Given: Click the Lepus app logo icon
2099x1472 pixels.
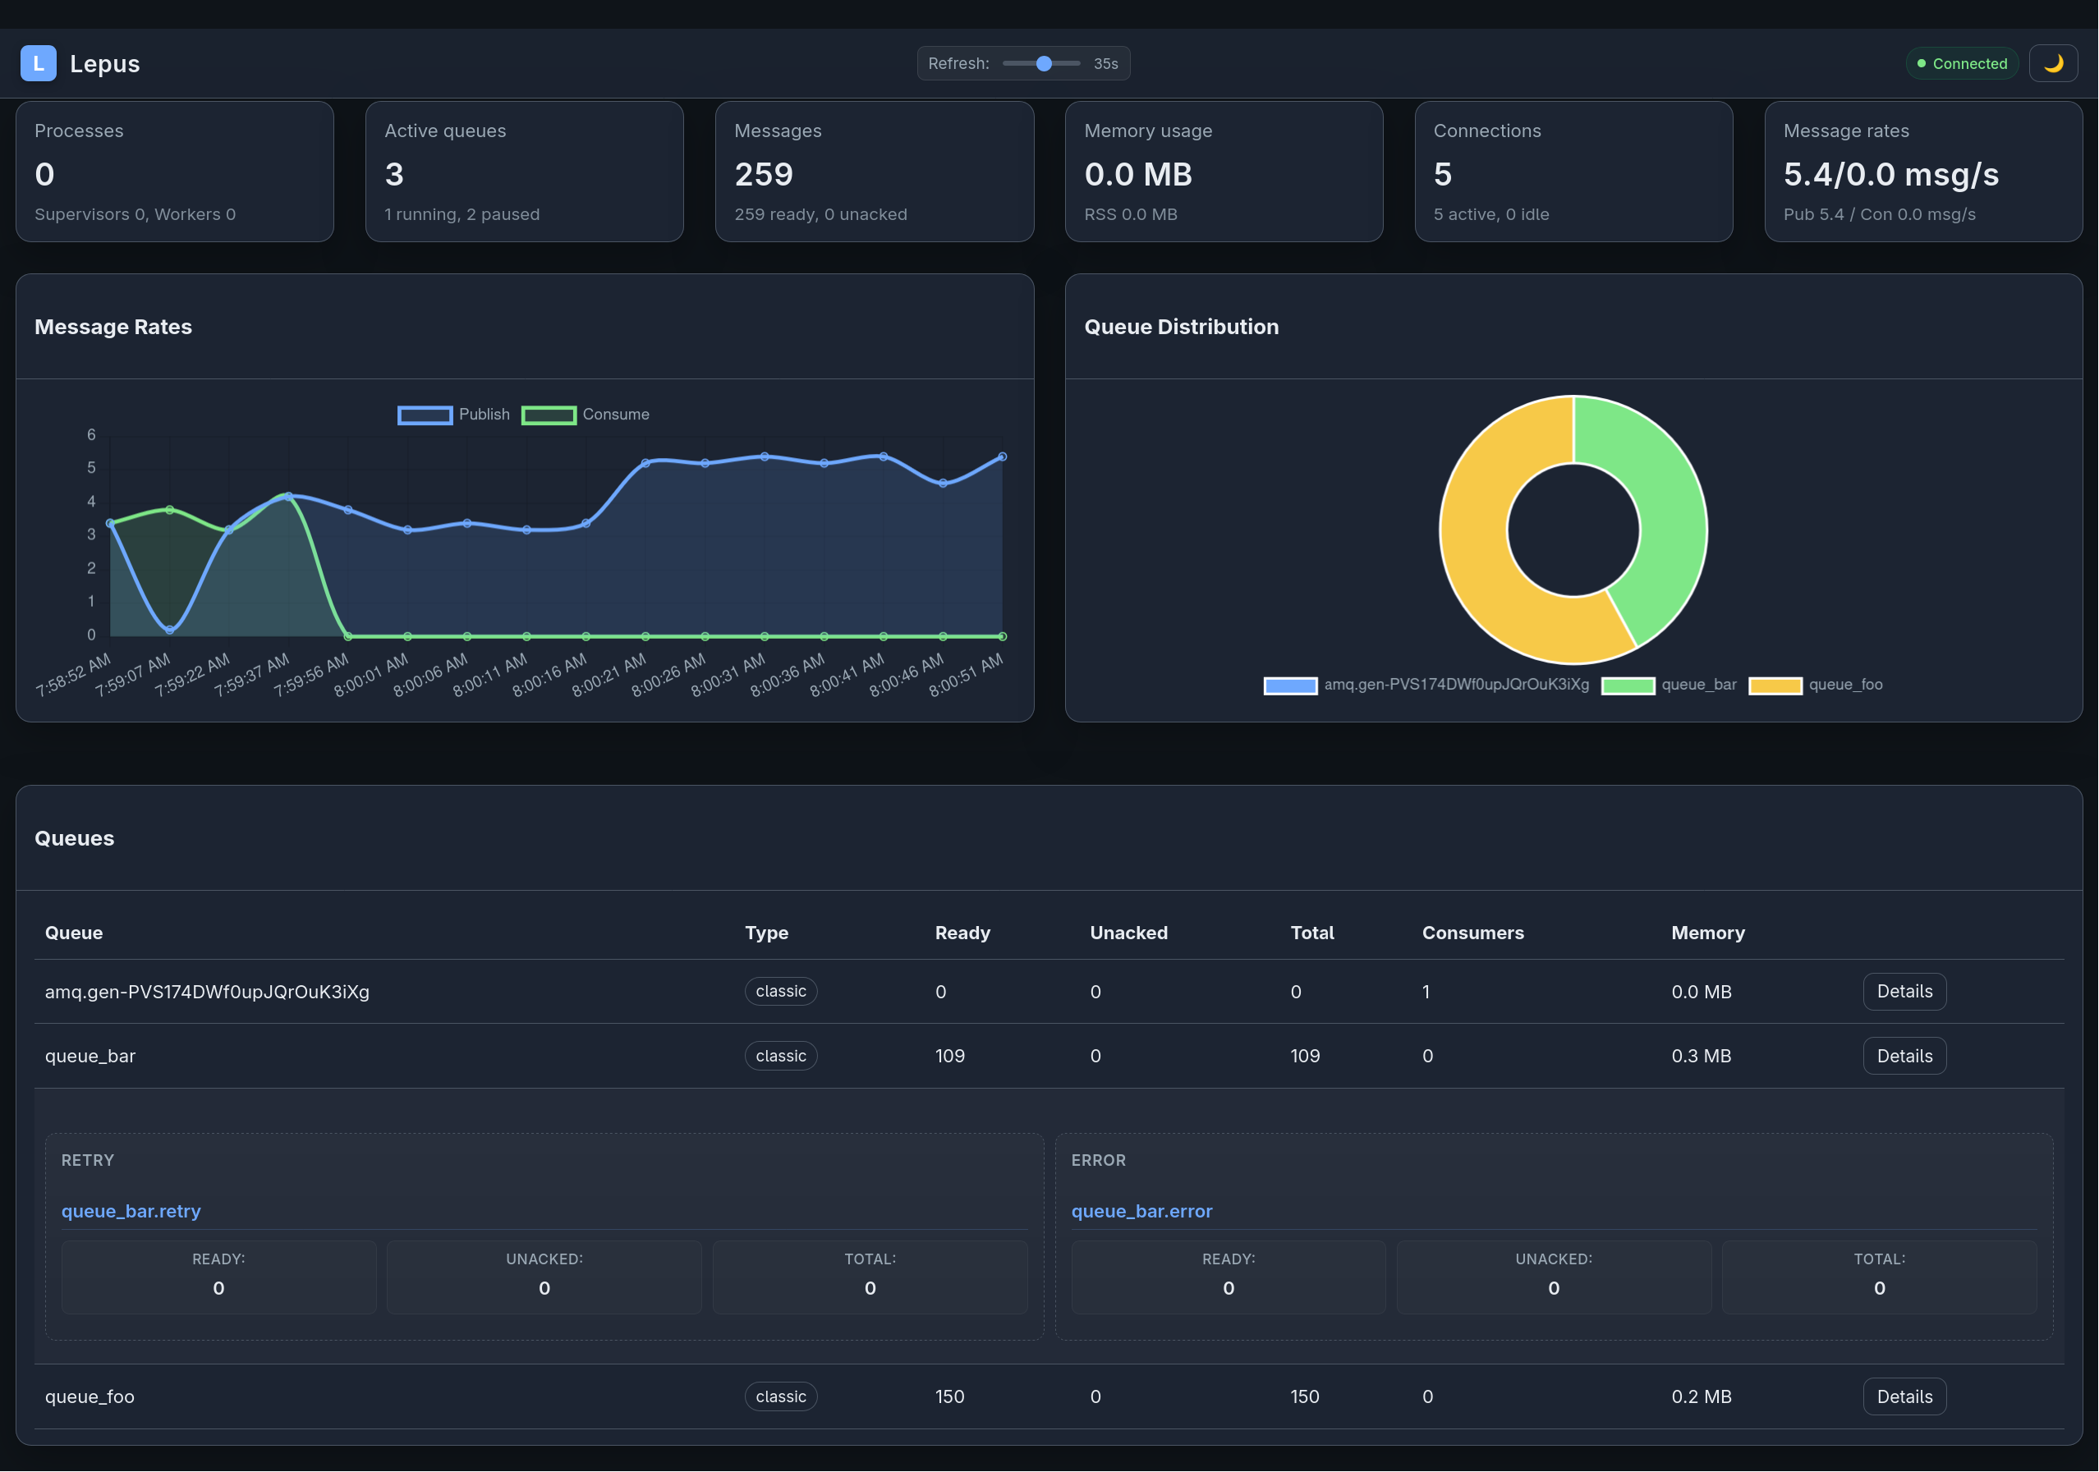Looking at the screenshot, I should click(x=39, y=63).
